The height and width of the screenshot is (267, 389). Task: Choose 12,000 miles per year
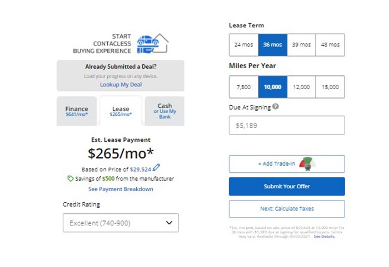click(301, 87)
